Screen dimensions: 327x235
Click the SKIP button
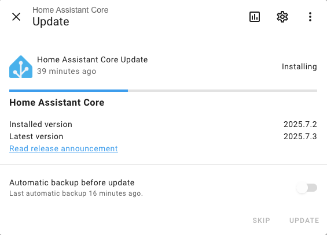click(x=261, y=221)
